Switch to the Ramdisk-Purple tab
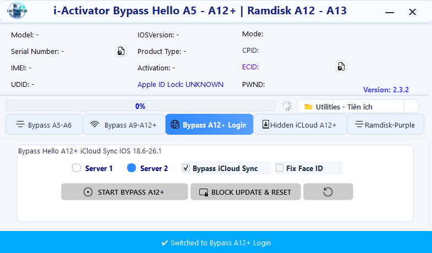This screenshot has height=253, width=432. pyautogui.click(x=385, y=124)
